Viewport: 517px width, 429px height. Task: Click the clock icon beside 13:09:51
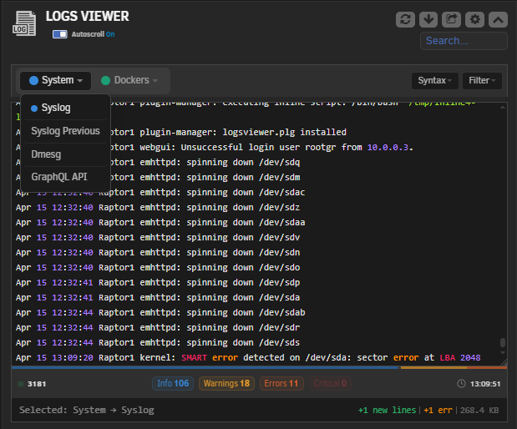[461, 384]
